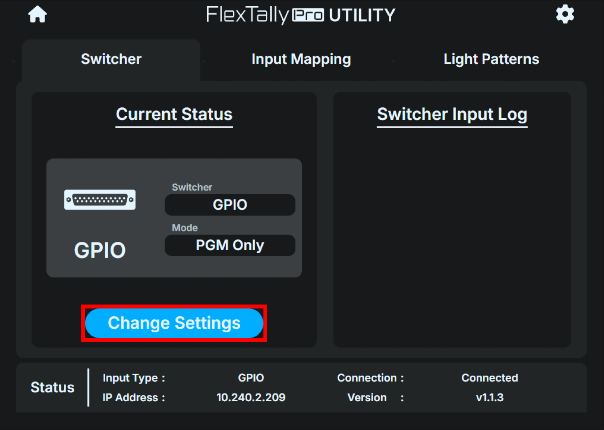Open the Light Patterns tab
Viewport: 604px width, 430px height.
point(491,59)
